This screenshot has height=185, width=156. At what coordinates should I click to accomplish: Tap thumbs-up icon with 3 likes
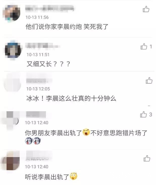tap(143, 114)
